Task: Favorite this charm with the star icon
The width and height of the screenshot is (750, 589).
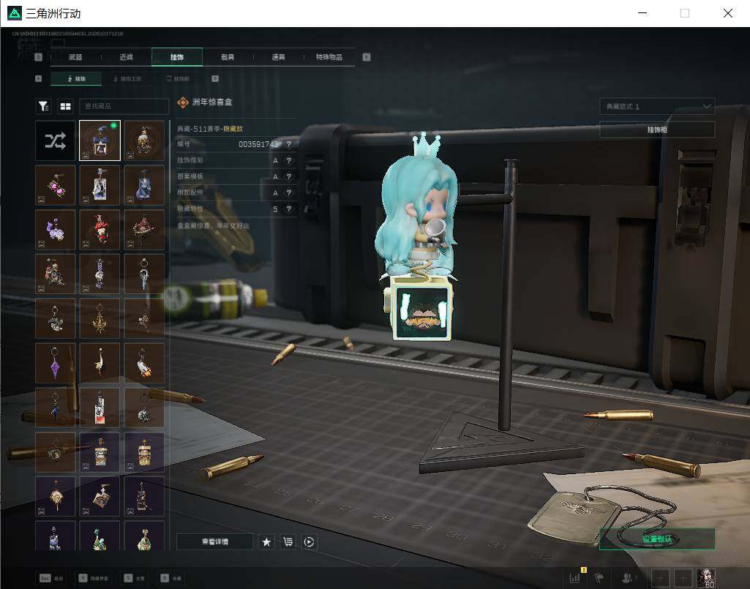Action: click(266, 541)
